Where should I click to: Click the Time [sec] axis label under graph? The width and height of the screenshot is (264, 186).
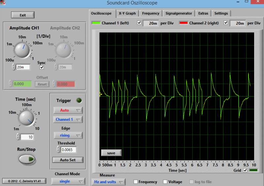pyautogui.click(x=178, y=170)
